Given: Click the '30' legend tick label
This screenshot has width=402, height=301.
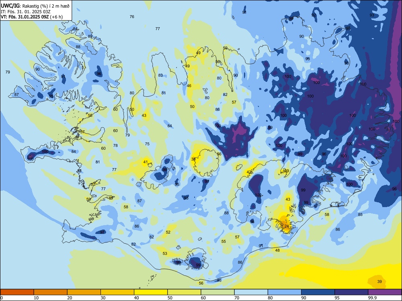Looking at the screenshot, I should 103,298.
